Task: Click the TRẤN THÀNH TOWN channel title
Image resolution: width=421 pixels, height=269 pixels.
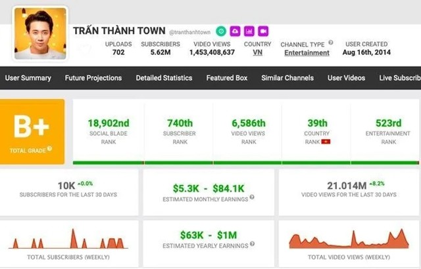Action: 119,31
